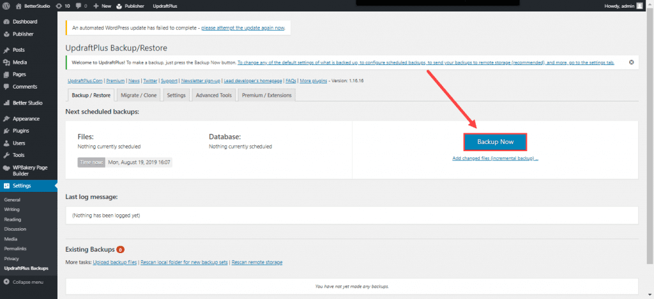
Task: Open the News link
Action: (134, 81)
